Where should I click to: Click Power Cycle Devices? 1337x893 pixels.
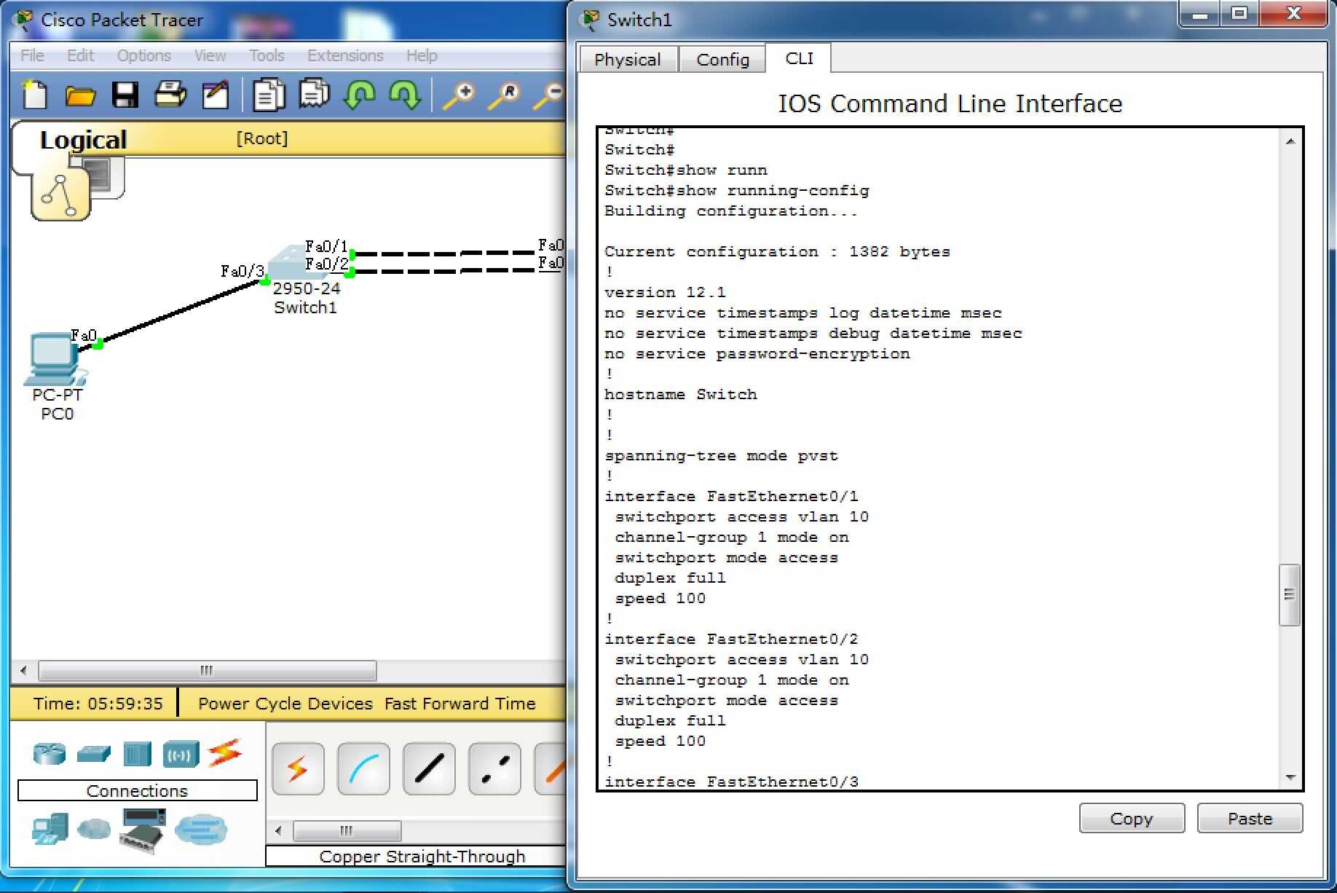pos(285,704)
